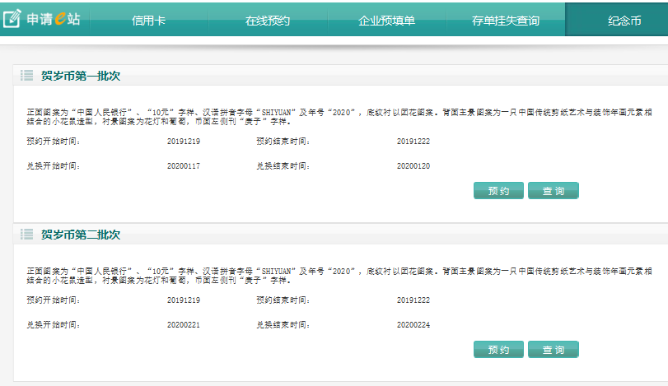Click the 贺岁币第二批次 section heading
The width and height of the screenshot is (668, 386).
point(81,235)
